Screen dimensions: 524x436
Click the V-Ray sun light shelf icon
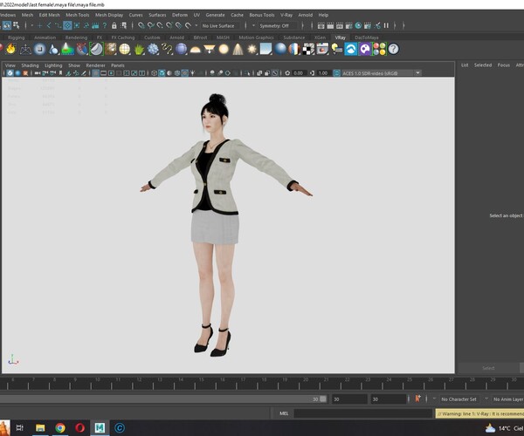coord(252,50)
